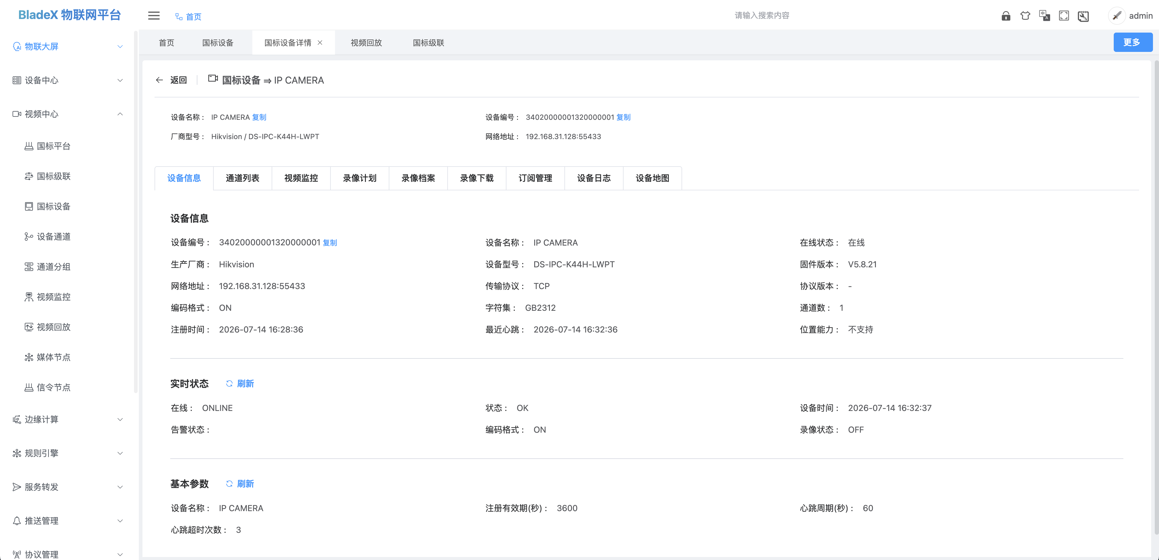
Task: Collapse the 视频中心 menu chevron
Action: (x=120, y=114)
